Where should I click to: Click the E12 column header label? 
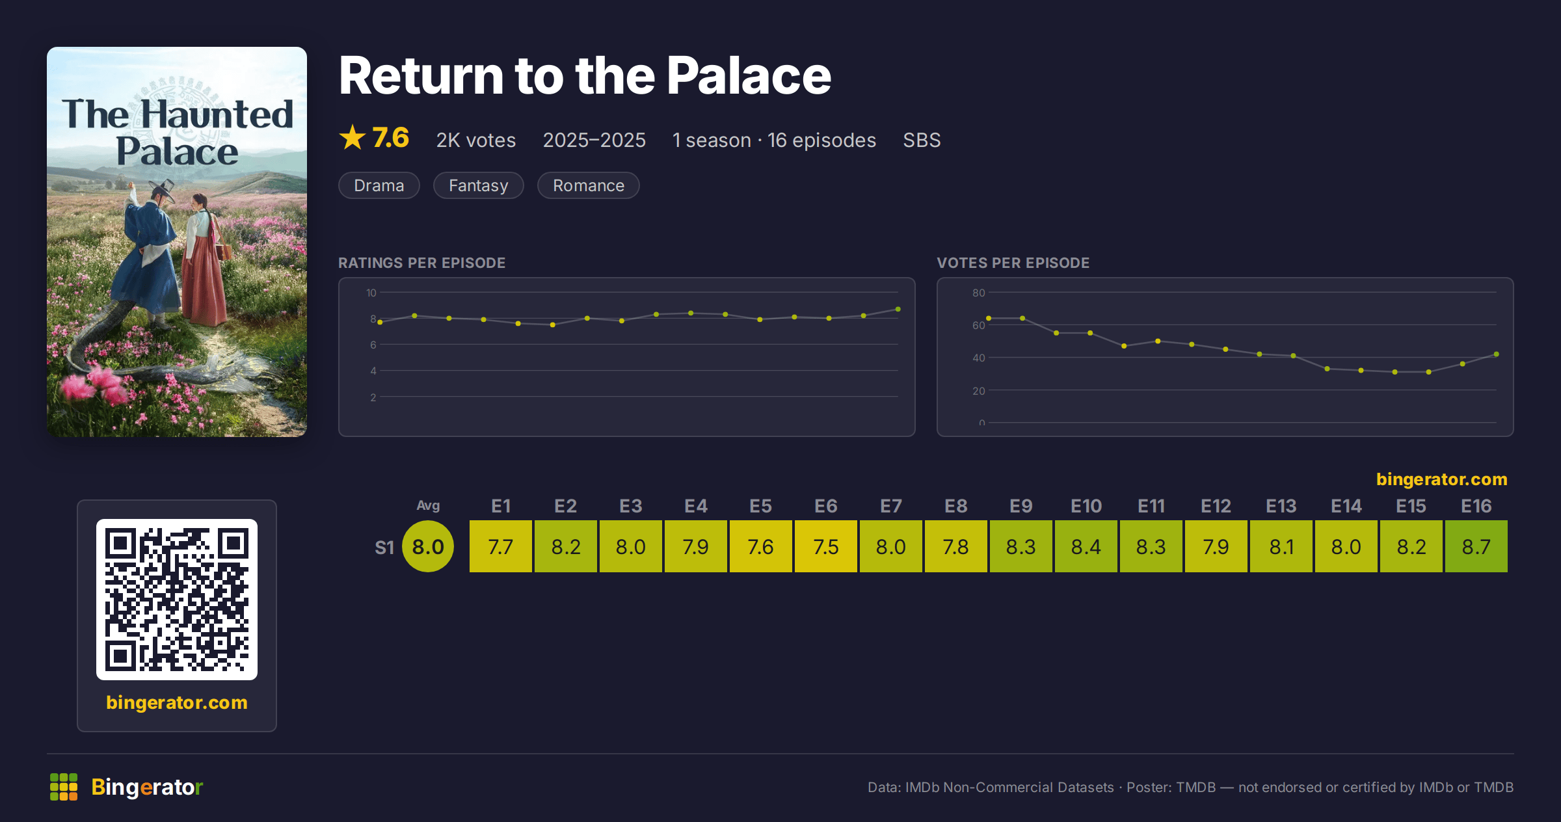pos(1216,506)
